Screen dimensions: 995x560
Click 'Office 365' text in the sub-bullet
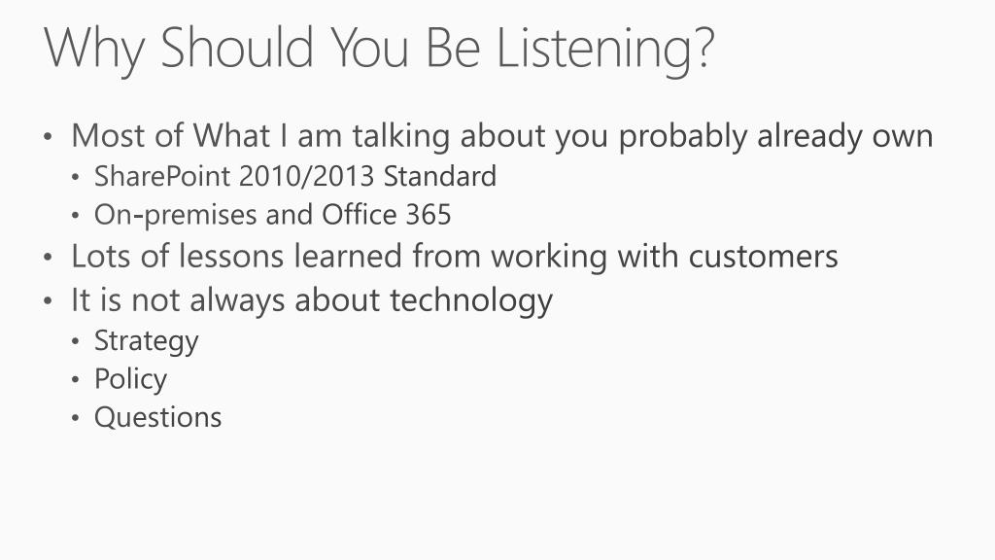click(x=386, y=214)
